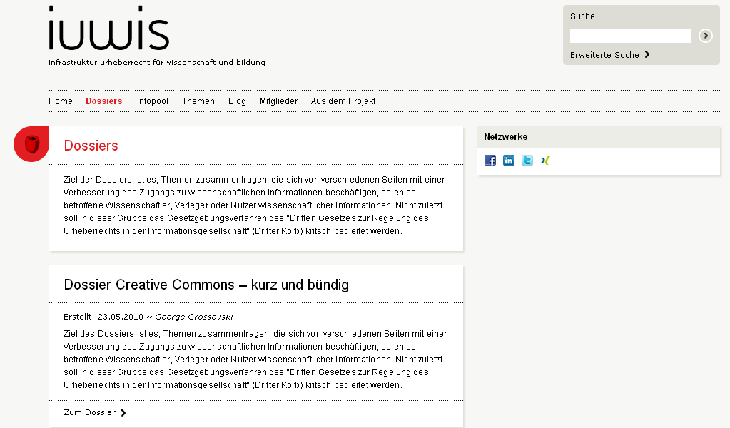Image resolution: width=730 pixels, height=428 pixels.
Task: Open Dossier Creative Commons – kurz und bündig
Action: click(206, 284)
